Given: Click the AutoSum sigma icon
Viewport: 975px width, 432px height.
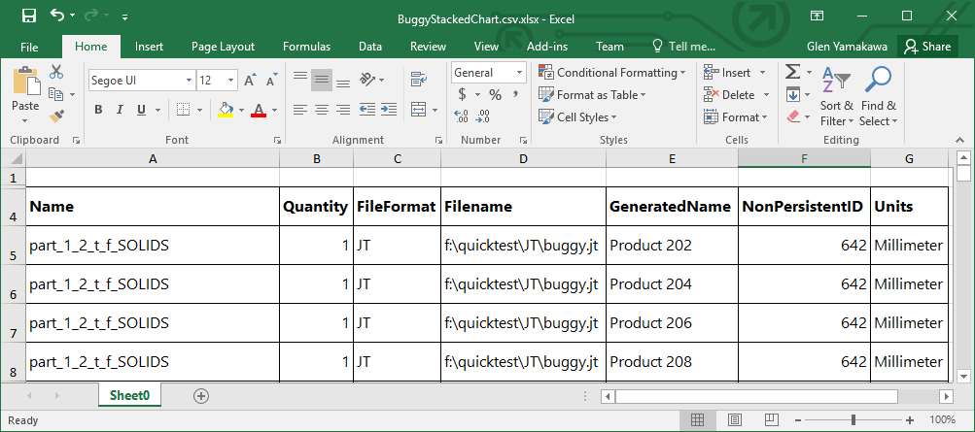Looking at the screenshot, I should pos(792,72).
